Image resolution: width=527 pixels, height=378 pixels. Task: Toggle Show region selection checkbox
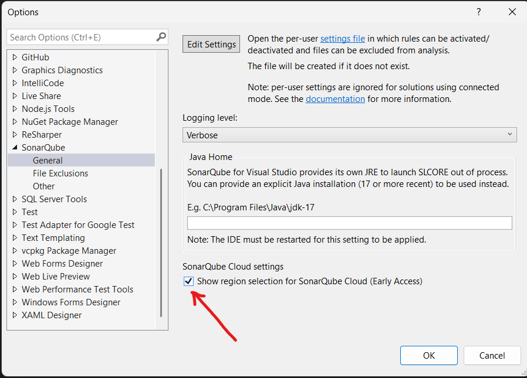coord(188,281)
